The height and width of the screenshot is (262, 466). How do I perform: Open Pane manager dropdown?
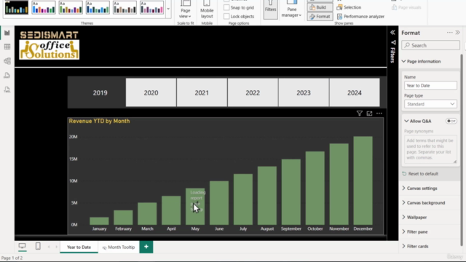coord(291,10)
